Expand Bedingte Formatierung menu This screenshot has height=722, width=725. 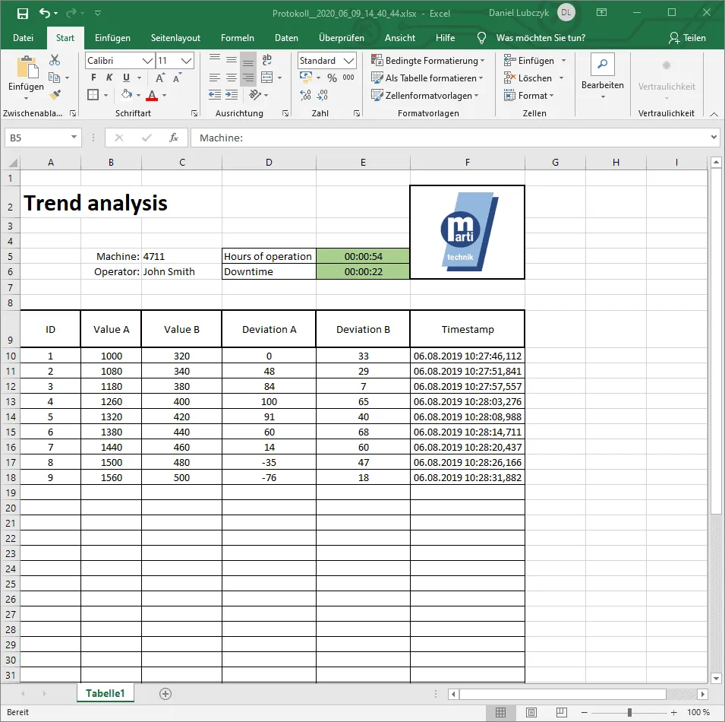pyautogui.click(x=428, y=61)
